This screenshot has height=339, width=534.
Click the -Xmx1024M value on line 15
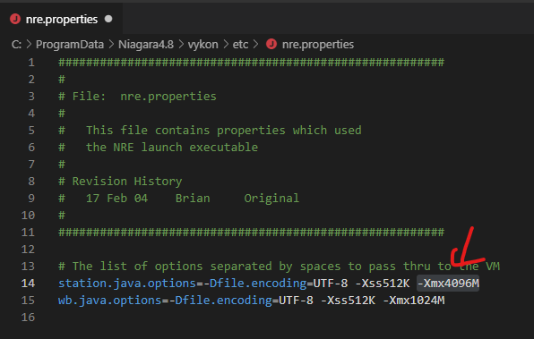pos(414,301)
